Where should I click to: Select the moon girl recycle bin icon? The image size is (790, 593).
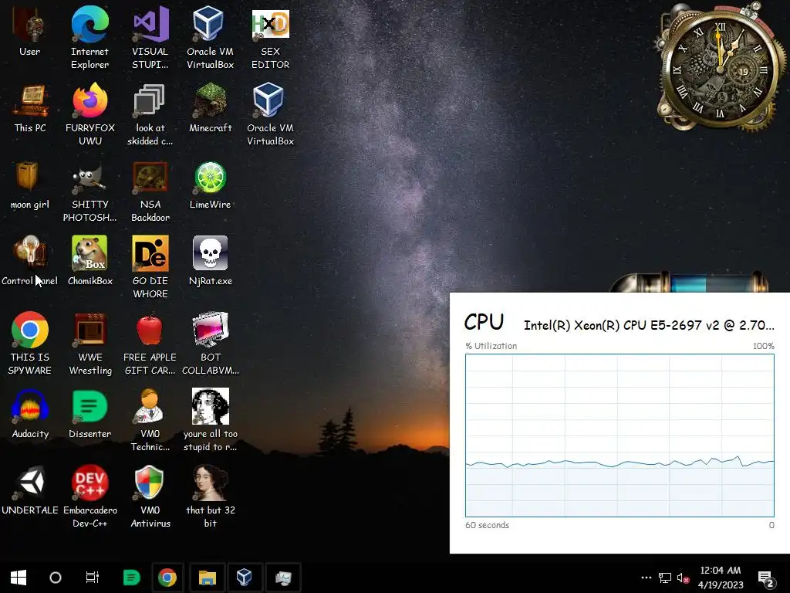coord(30,185)
